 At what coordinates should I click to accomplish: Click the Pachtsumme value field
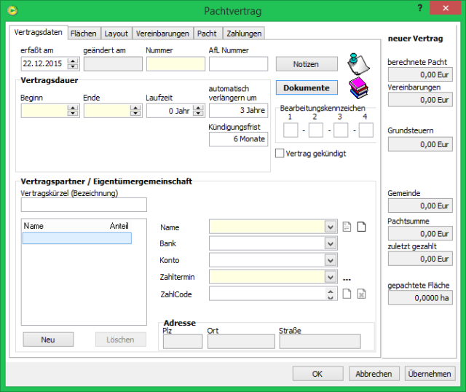420,233
